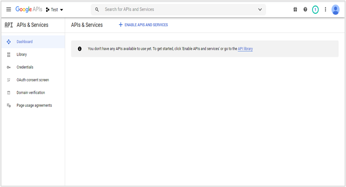The height and width of the screenshot is (187, 346).
Task: Select Library in the sidebar
Action: (x=22, y=55)
